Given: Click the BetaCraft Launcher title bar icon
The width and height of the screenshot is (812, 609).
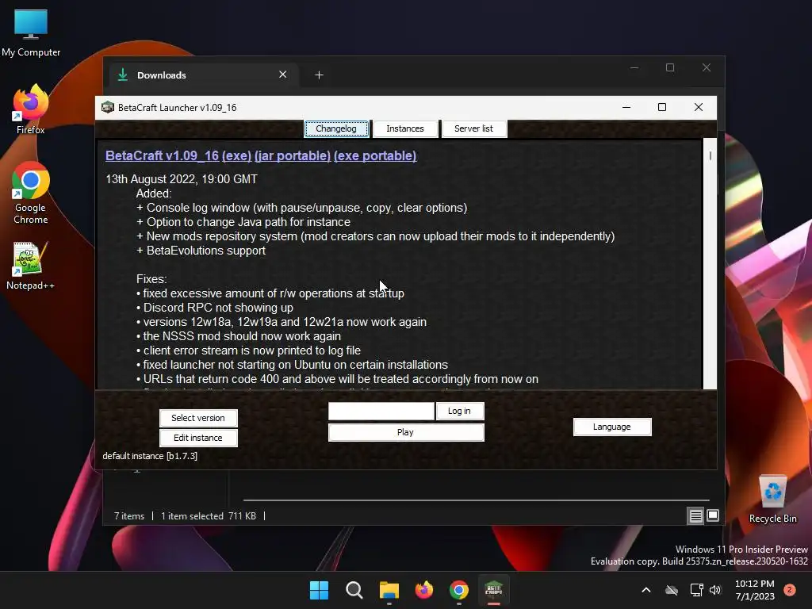Looking at the screenshot, I should coord(108,107).
